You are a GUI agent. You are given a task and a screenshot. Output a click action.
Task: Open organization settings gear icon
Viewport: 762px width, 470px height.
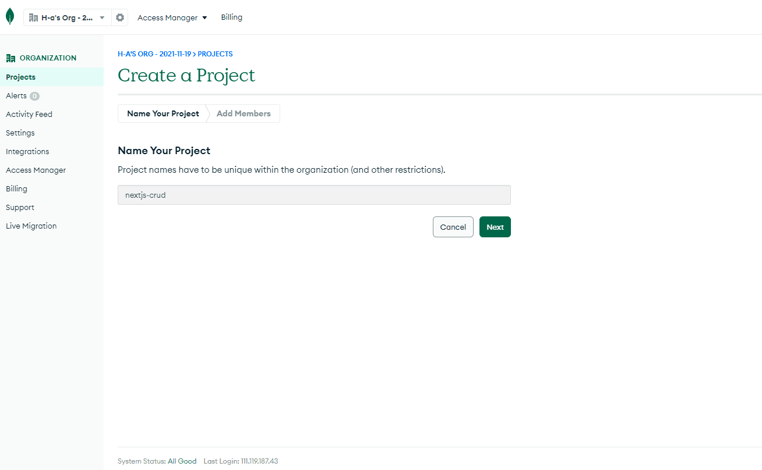tap(120, 17)
